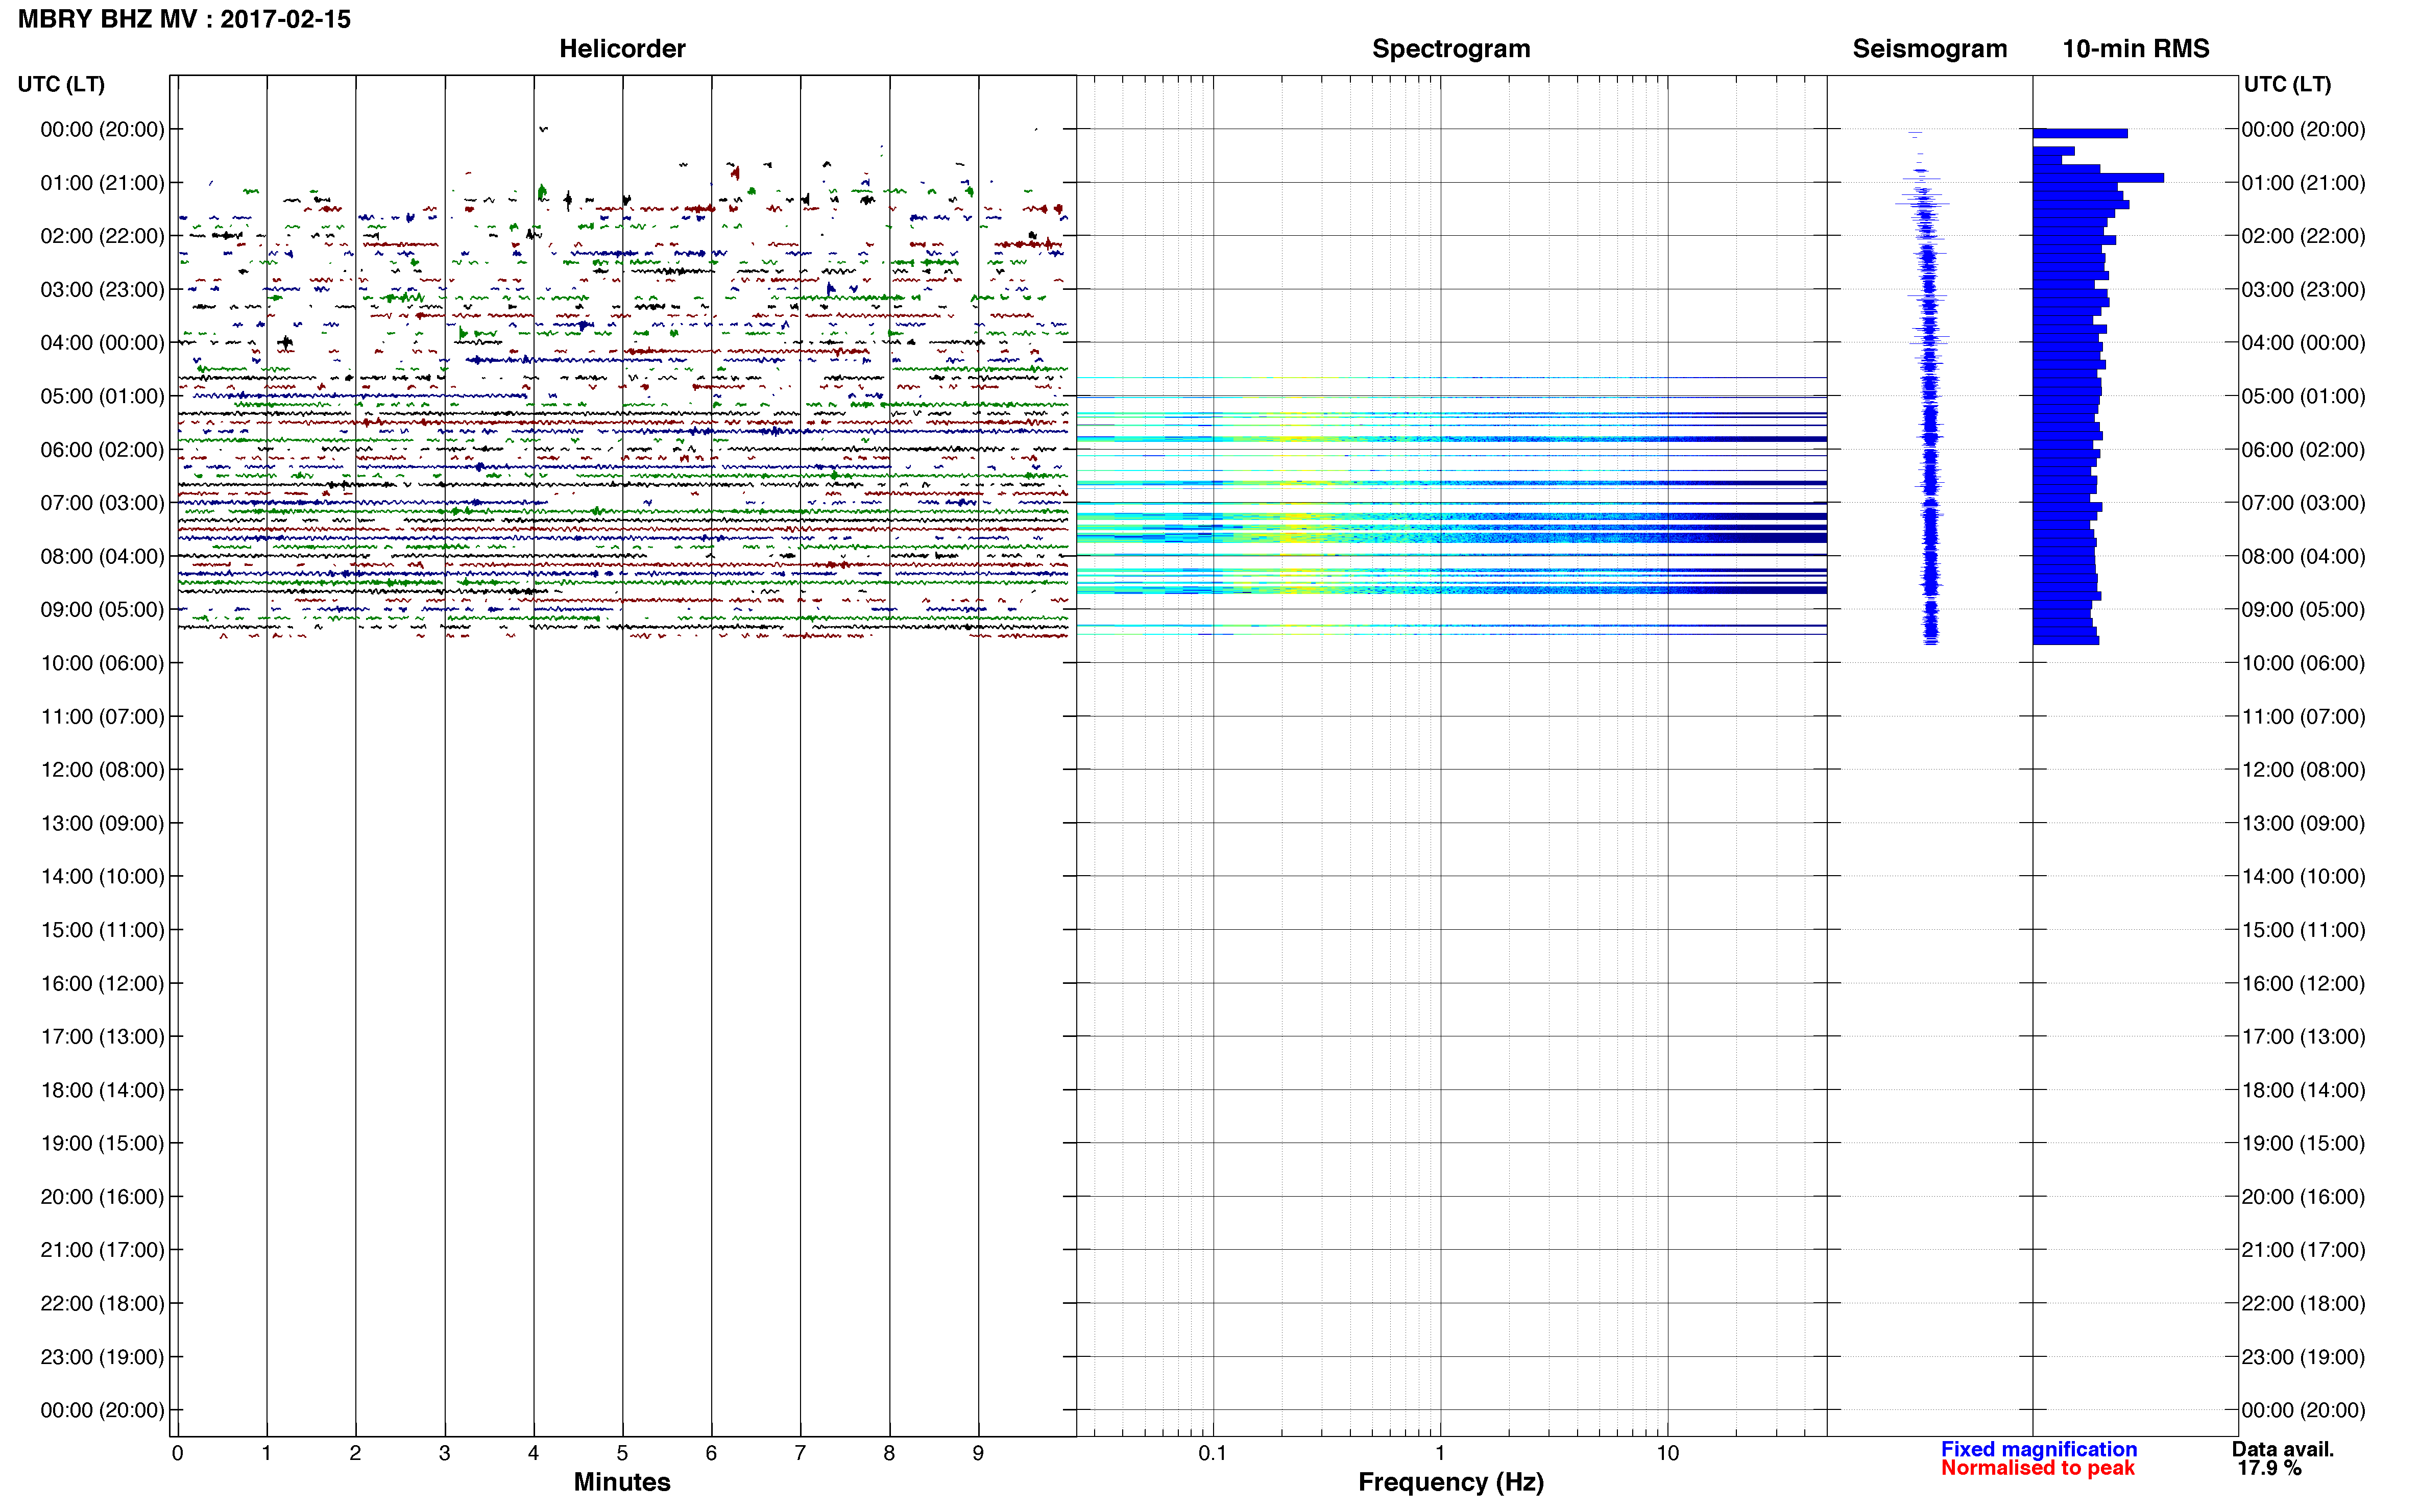2420x1512 pixels.
Task: Click the bottom right 00:00 (20:00) label
Action: tap(2303, 1410)
